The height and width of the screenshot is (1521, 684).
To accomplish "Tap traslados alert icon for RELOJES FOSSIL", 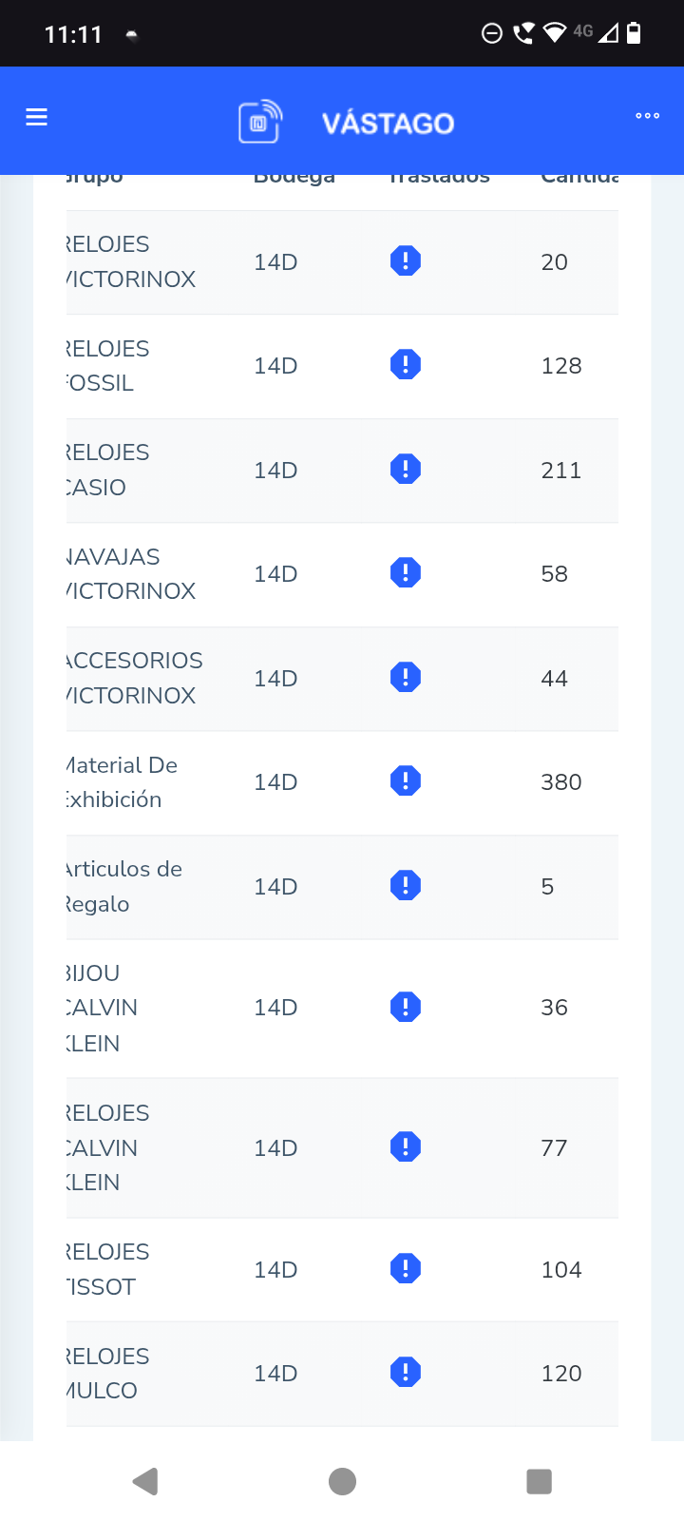I will click(406, 365).
